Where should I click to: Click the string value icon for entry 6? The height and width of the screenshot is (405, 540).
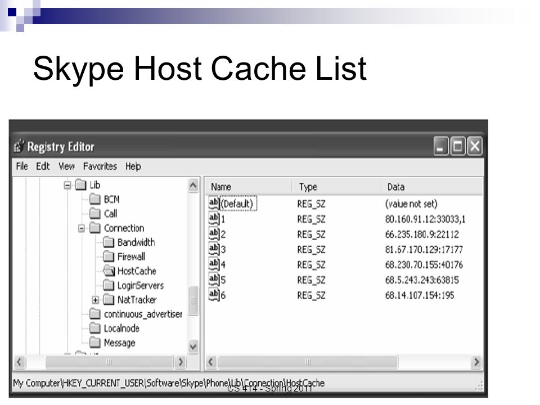(x=214, y=294)
